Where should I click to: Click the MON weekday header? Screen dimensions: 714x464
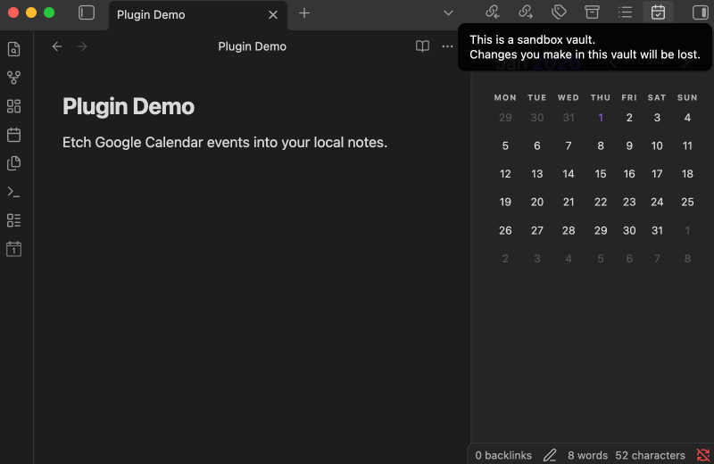point(505,97)
